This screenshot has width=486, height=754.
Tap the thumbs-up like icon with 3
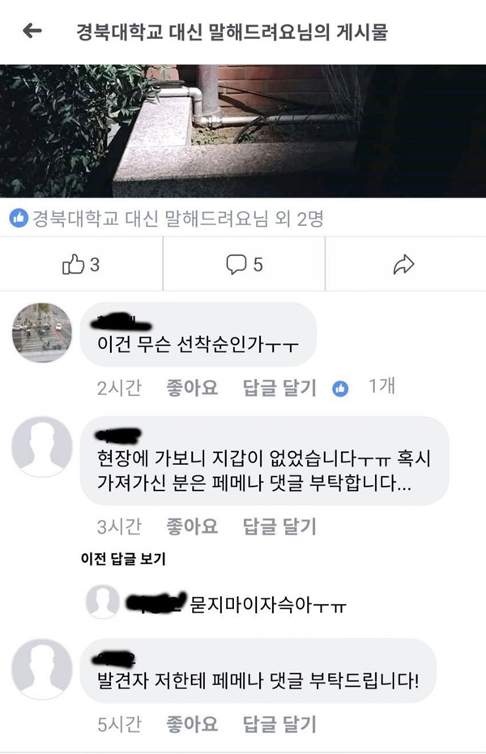click(x=73, y=264)
